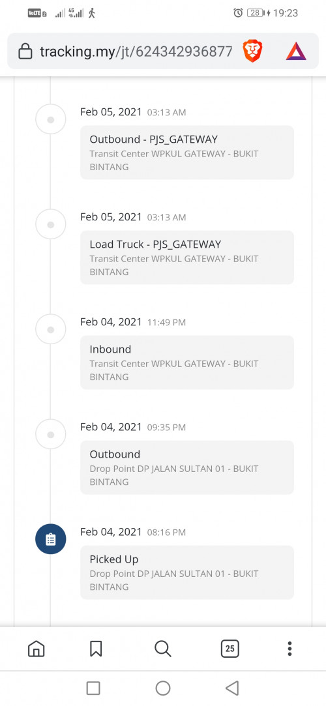
Task: Open recent apps with the square button
Action: click(93, 688)
